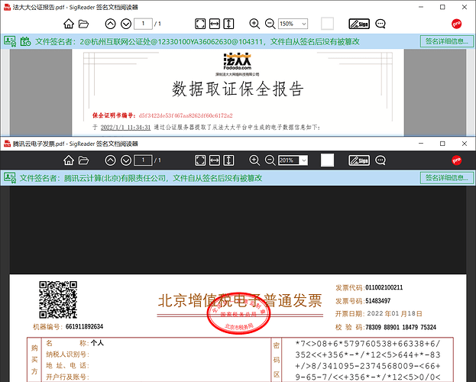Image resolution: width=476 pixels, height=382 pixels.
Task: Click the date 2022/1/1 11:34:31
Action: tap(125, 128)
